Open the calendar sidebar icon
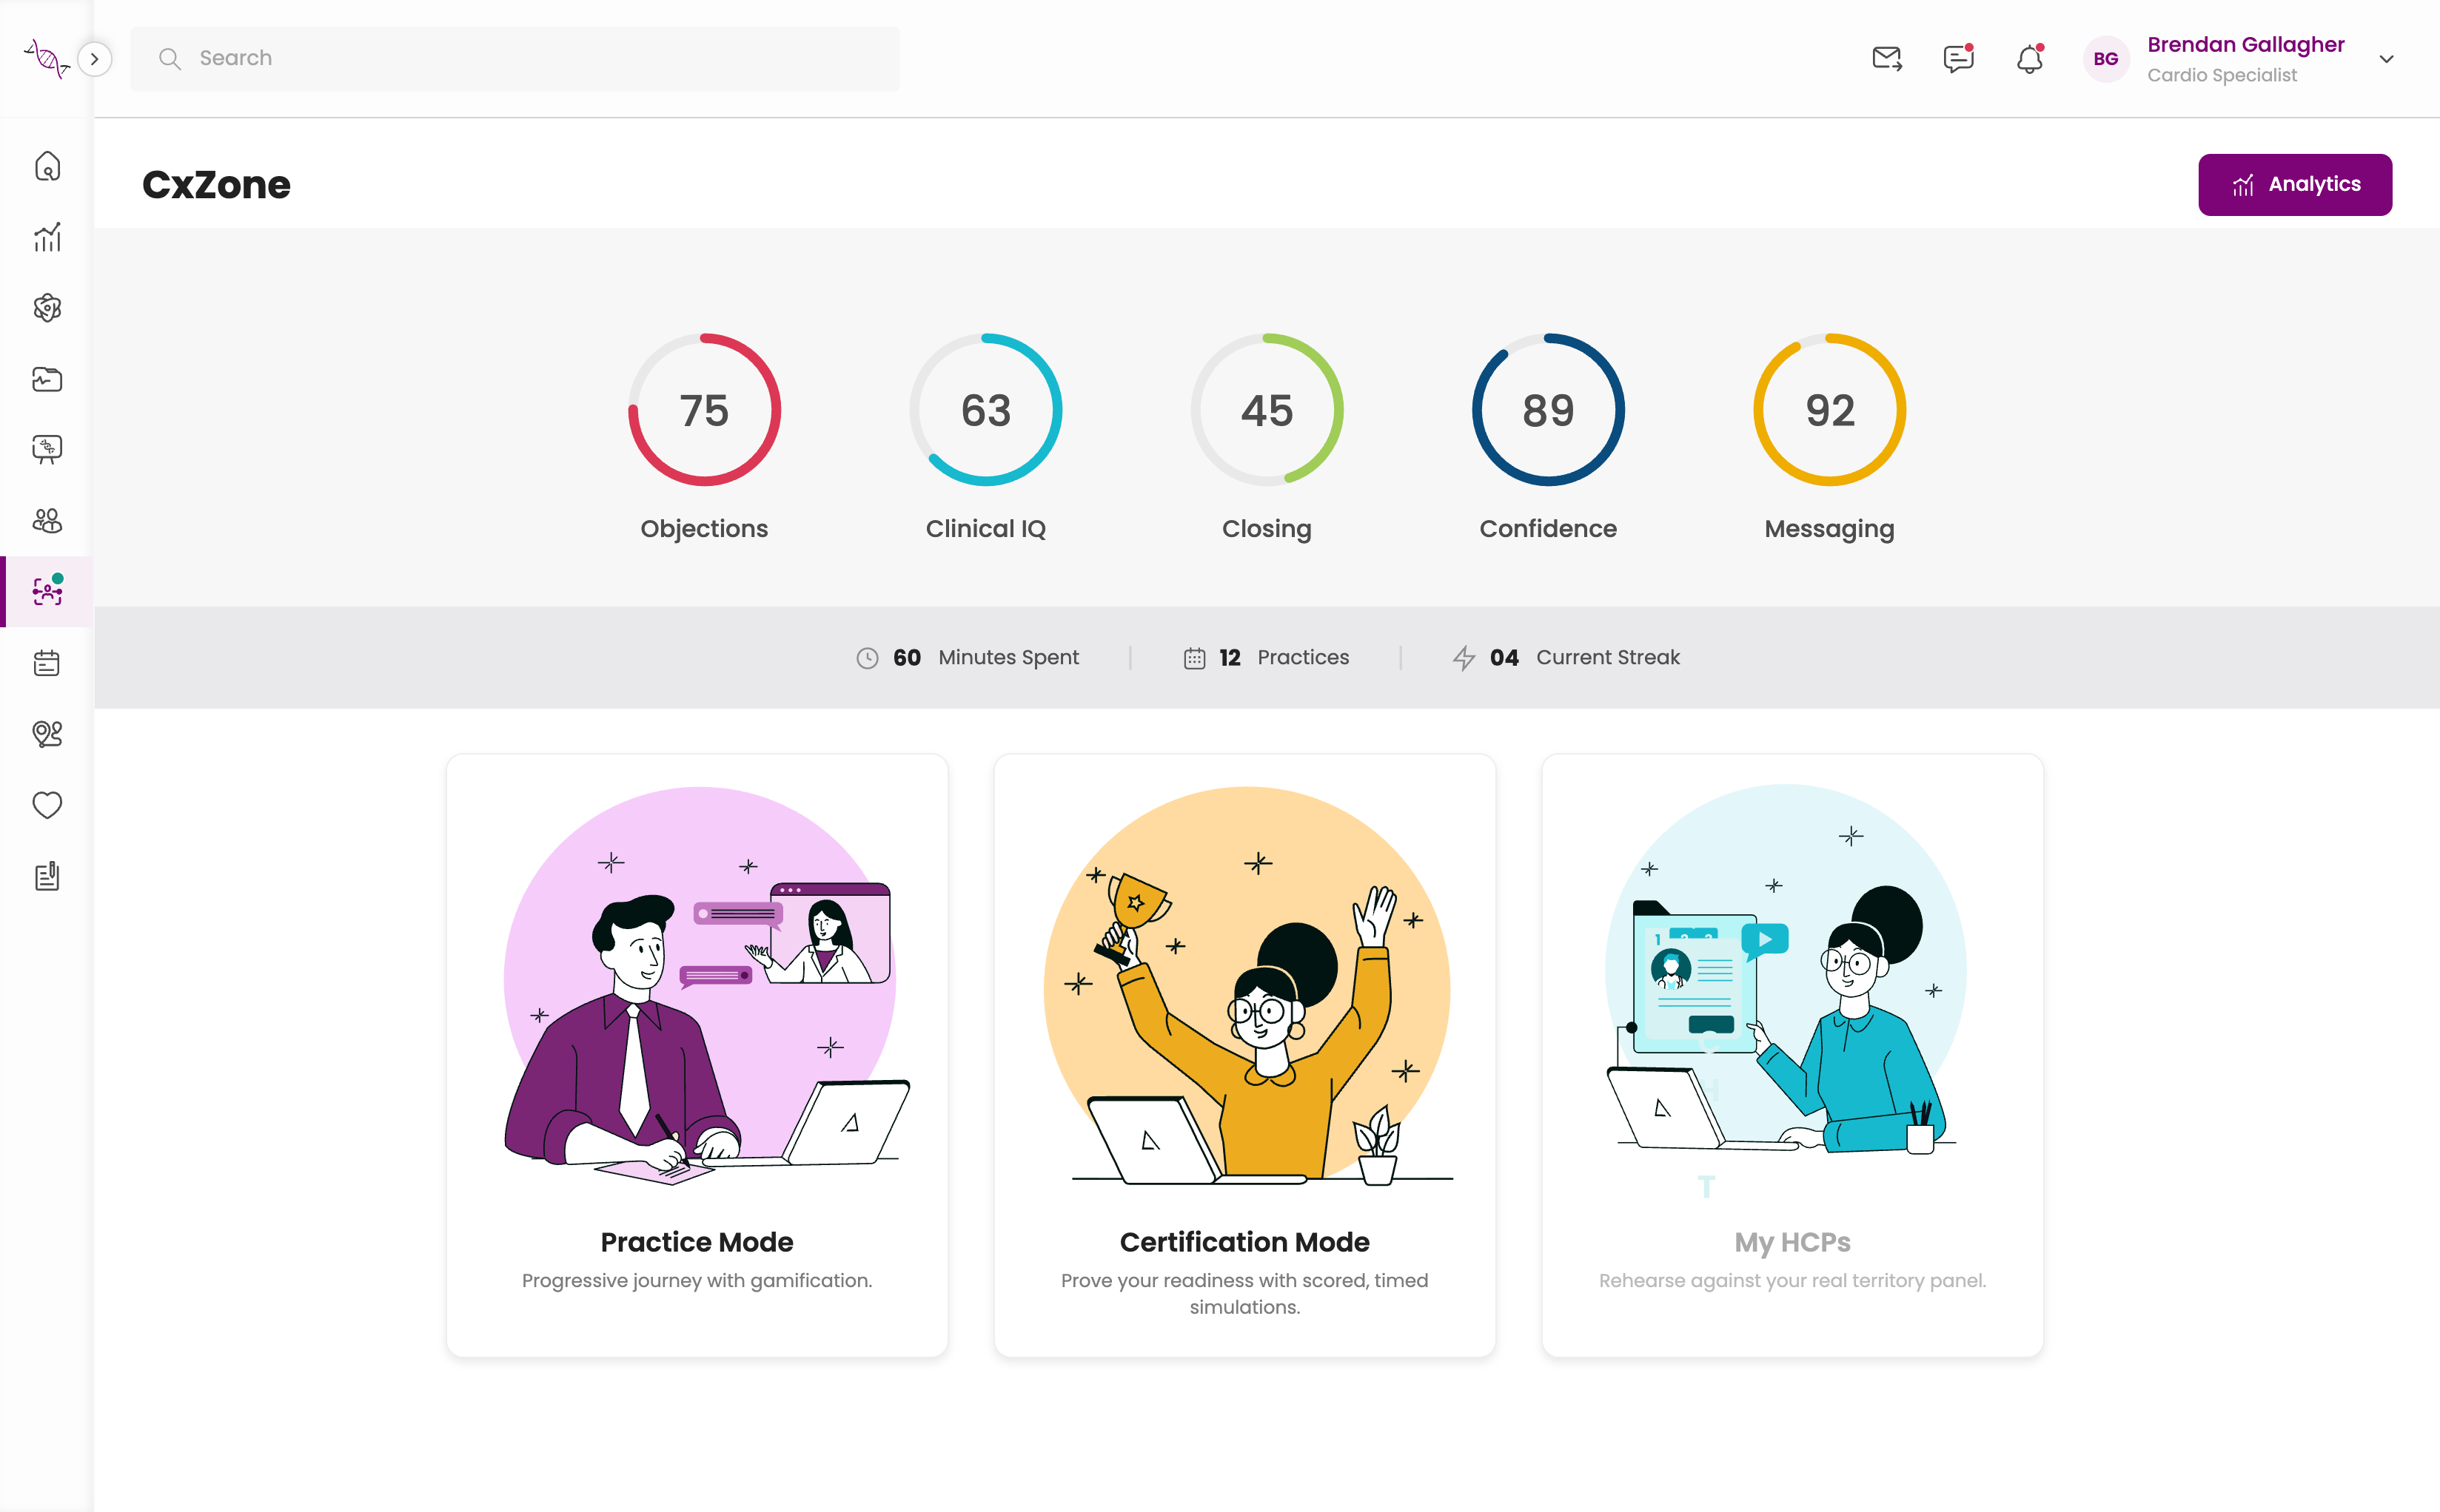Screen dimensions: 2440x1512 click(x=47, y=663)
